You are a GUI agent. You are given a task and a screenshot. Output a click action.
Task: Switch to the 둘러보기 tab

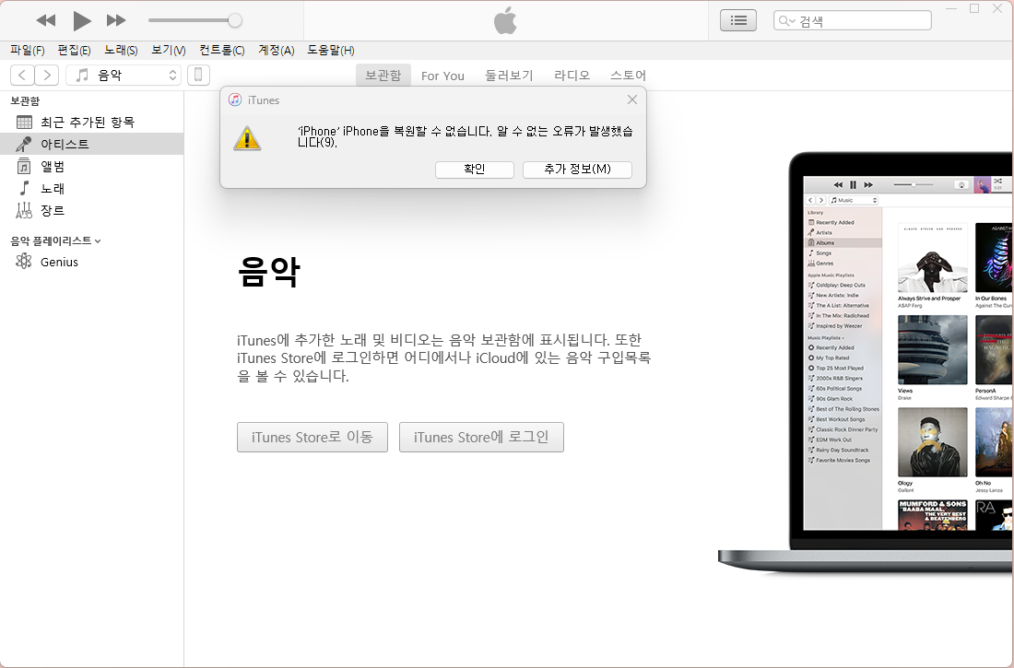509,76
